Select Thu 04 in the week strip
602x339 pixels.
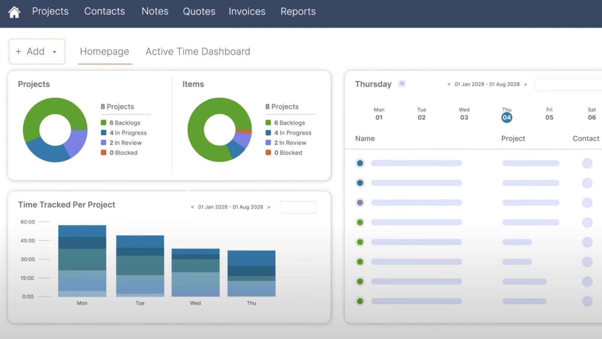click(x=507, y=115)
